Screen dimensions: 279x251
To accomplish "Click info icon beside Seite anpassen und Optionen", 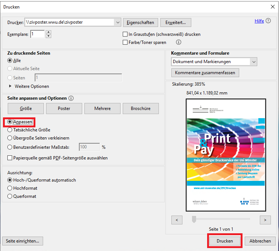I will (x=71, y=98).
